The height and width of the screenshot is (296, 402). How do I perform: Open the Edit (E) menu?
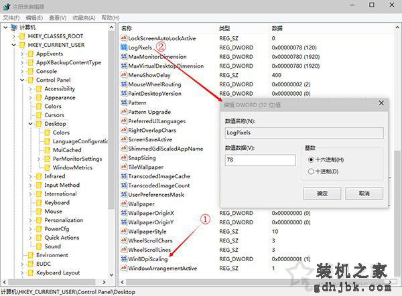pos(34,17)
